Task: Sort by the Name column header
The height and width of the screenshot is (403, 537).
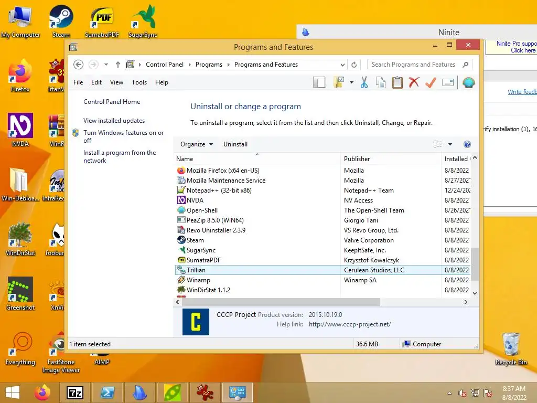Action: tap(257, 158)
